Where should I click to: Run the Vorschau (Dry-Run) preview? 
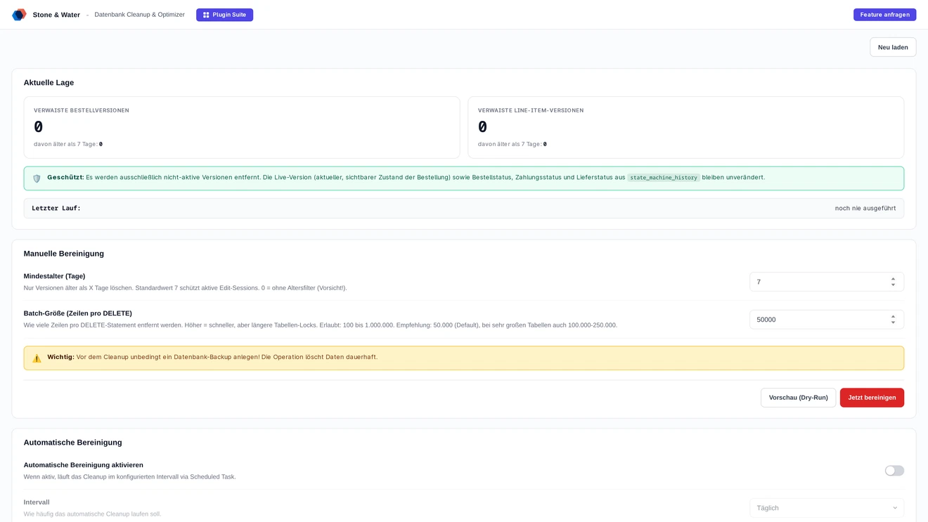click(798, 398)
